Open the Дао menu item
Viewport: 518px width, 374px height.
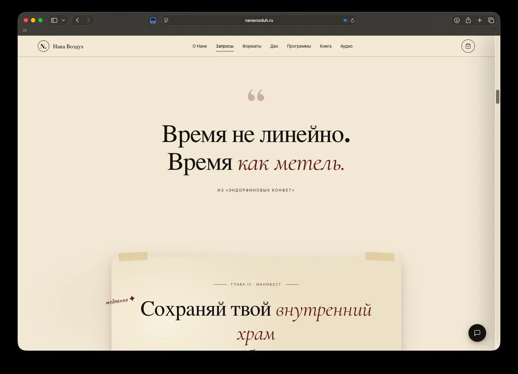274,46
